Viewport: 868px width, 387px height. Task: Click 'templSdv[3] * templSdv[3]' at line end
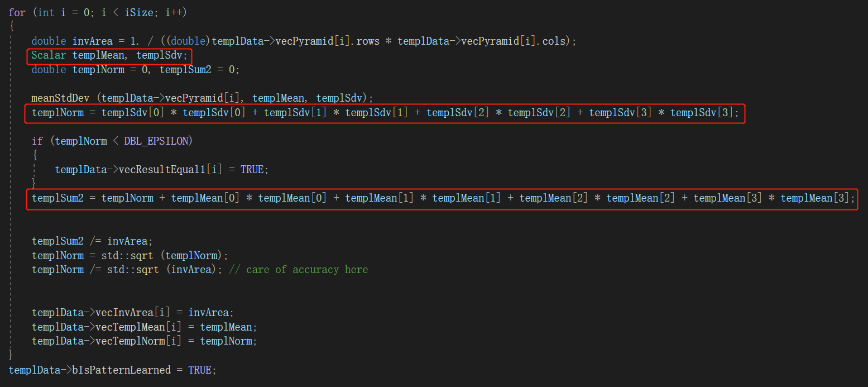pos(661,113)
